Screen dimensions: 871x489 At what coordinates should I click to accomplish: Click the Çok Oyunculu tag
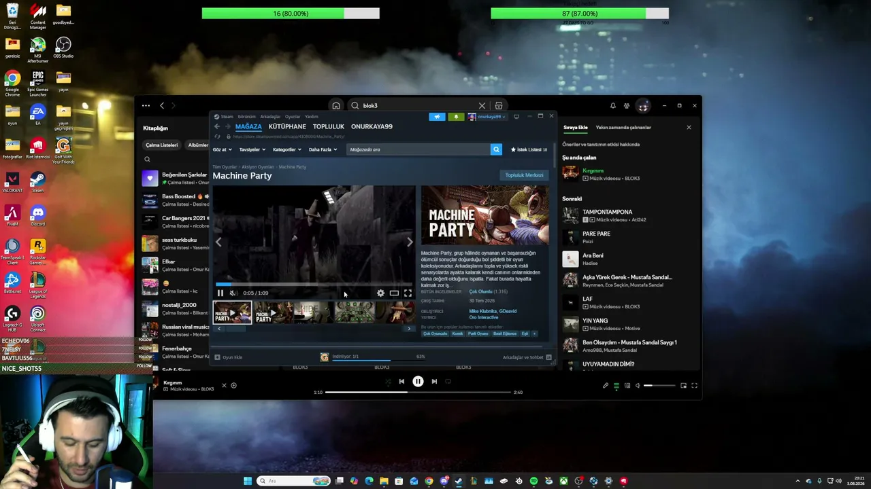(x=435, y=333)
